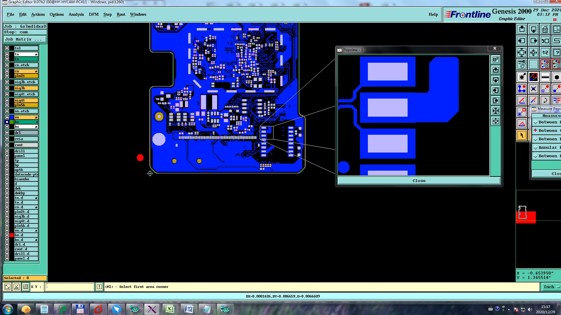Click the snap to intersection X icon
Image resolution: width=561 pixels, height=315 pixels.
pyautogui.click(x=533, y=89)
